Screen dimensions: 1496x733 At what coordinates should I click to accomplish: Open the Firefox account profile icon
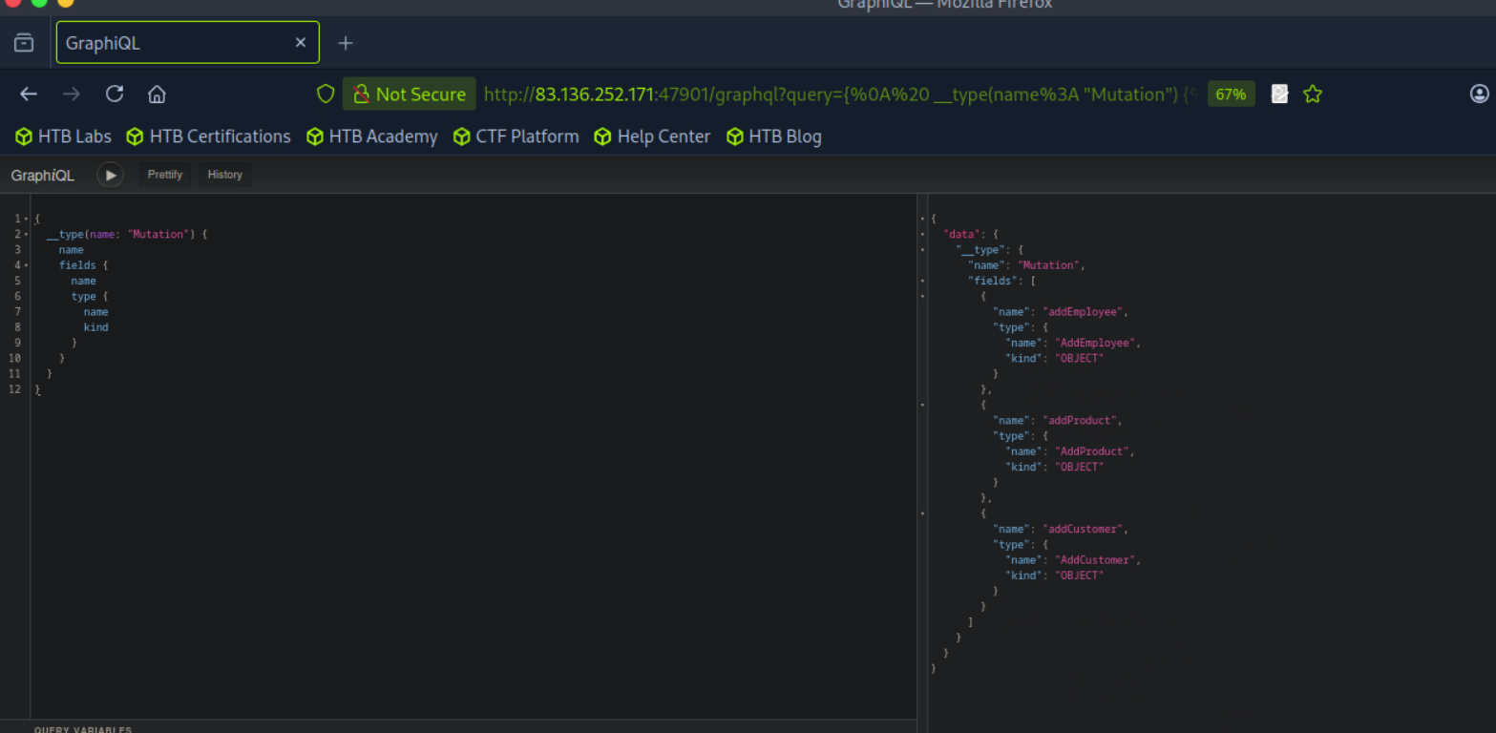(x=1479, y=94)
